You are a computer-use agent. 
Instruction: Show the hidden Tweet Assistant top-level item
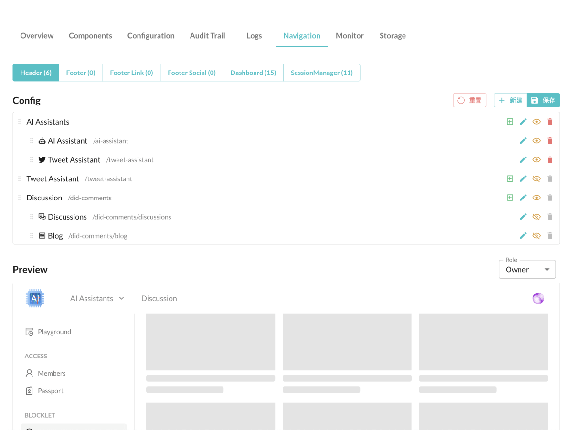[536, 178]
